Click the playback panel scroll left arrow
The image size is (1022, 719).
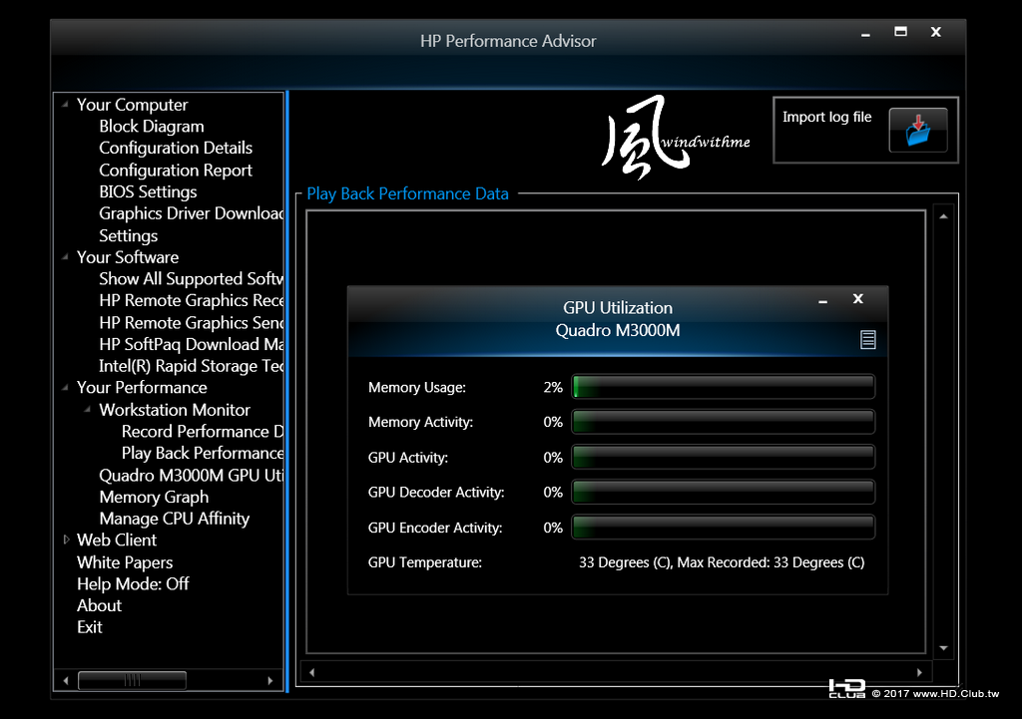[312, 672]
